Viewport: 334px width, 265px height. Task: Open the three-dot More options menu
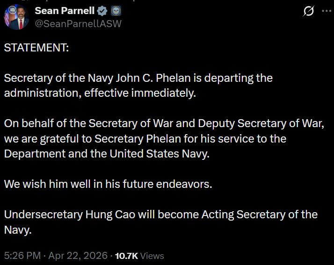326,11
